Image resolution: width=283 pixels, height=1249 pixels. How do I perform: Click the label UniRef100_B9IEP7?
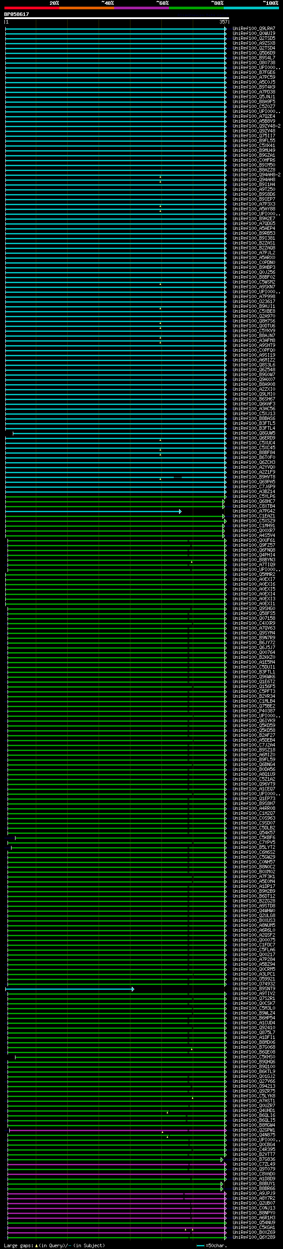point(254,199)
